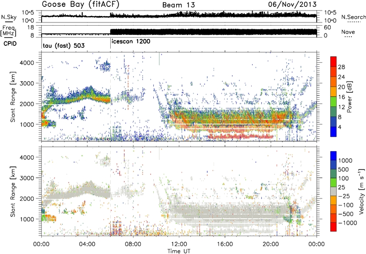The width and height of the screenshot is (366, 254).
Task: Click the "Slant Range [km]" label of velocity panel
Action: tap(13, 191)
